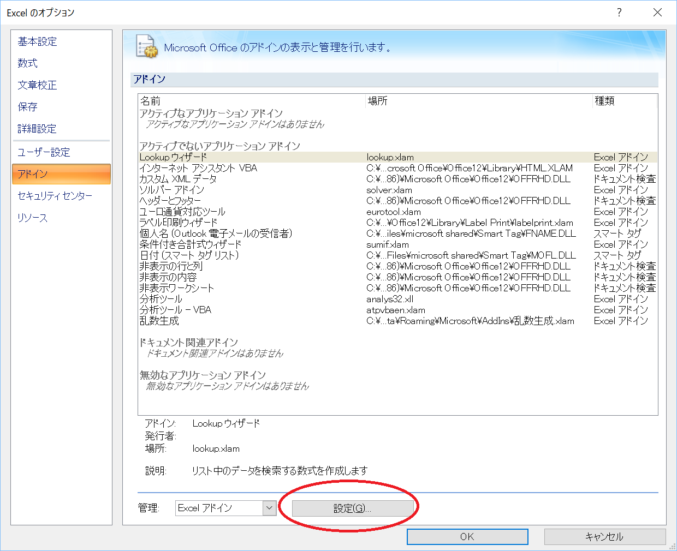677x551 pixels.
Task: Open the ユーザー設定 category
Action: click(61, 152)
